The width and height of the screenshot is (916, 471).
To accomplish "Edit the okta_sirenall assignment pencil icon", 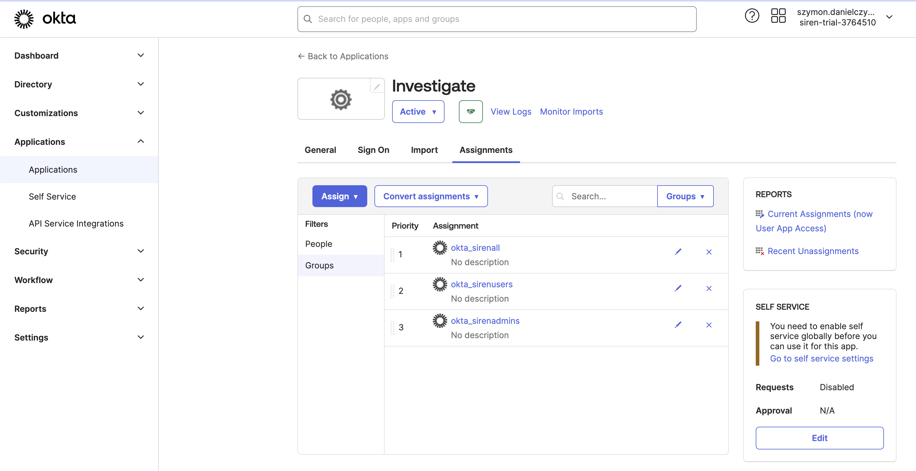I will 678,251.
